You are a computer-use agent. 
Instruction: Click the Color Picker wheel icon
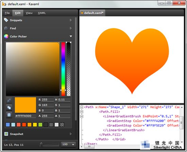[6, 36]
